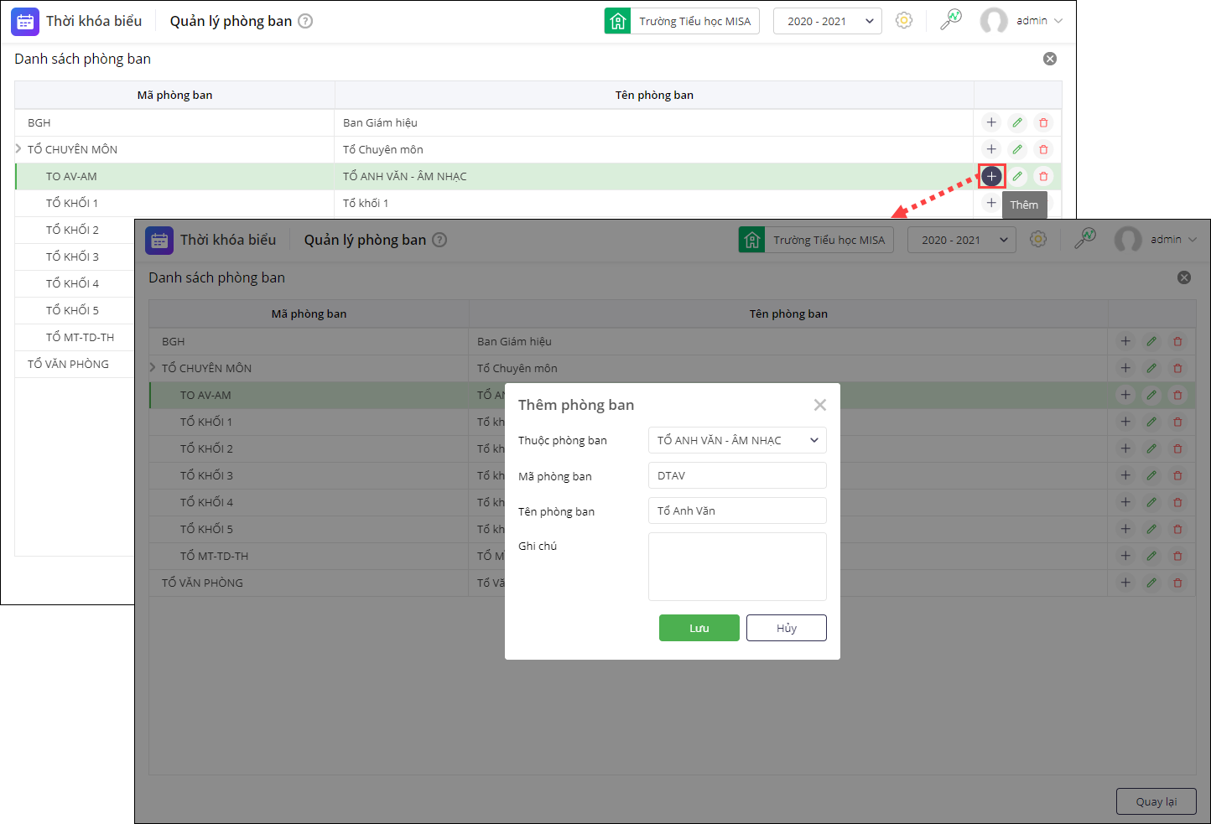Open the admin account menu in back window

pos(1039,21)
